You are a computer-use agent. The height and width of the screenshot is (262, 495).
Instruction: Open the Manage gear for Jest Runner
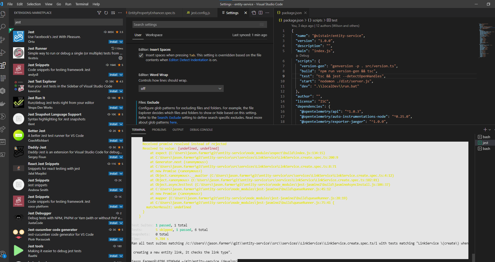tap(120, 58)
